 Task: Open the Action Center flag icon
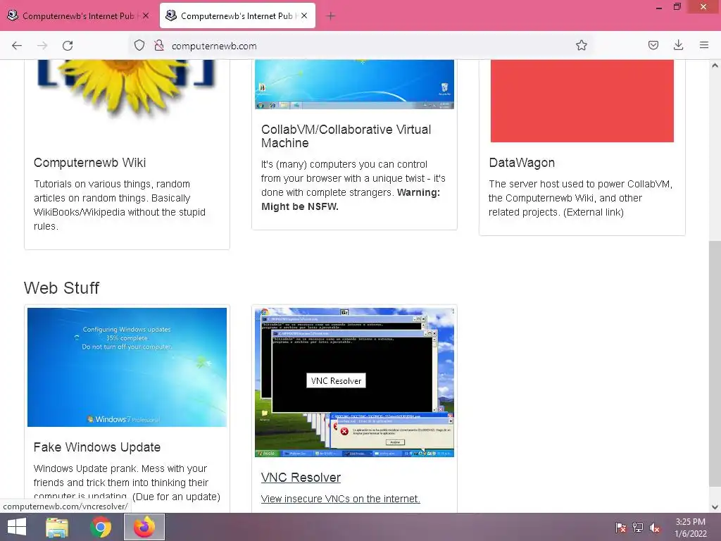621,528
